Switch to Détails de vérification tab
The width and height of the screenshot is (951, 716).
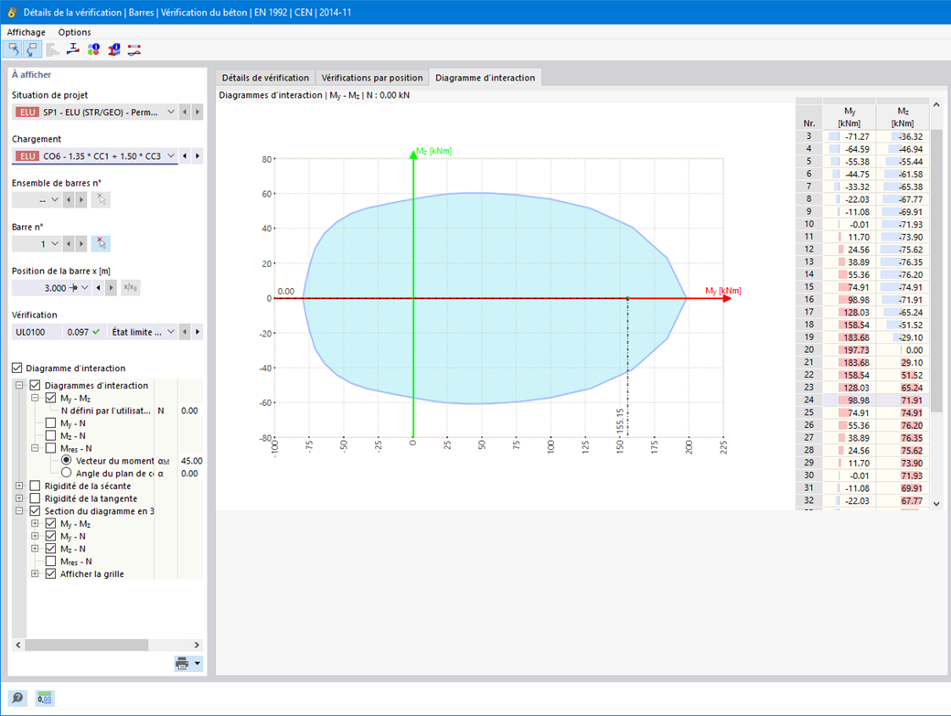tap(265, 78)
